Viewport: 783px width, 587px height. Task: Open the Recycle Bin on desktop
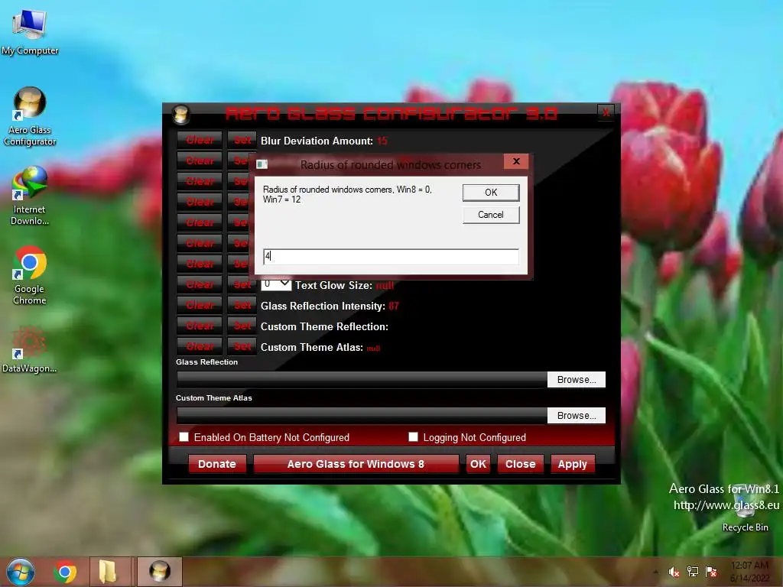point(745,510)
